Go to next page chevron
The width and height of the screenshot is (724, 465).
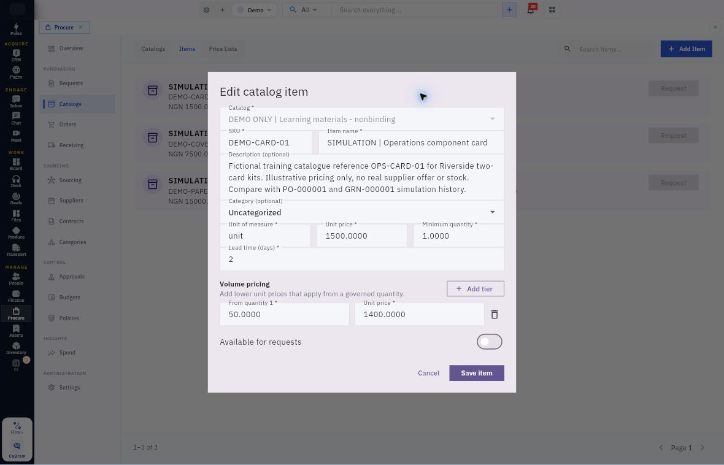point(703,447)
